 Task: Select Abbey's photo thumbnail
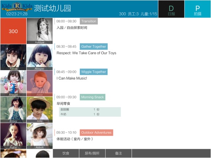point(13,110)
